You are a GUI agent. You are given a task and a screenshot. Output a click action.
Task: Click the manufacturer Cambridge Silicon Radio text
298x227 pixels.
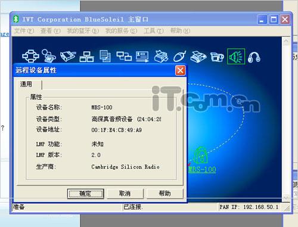pos(125,167)
